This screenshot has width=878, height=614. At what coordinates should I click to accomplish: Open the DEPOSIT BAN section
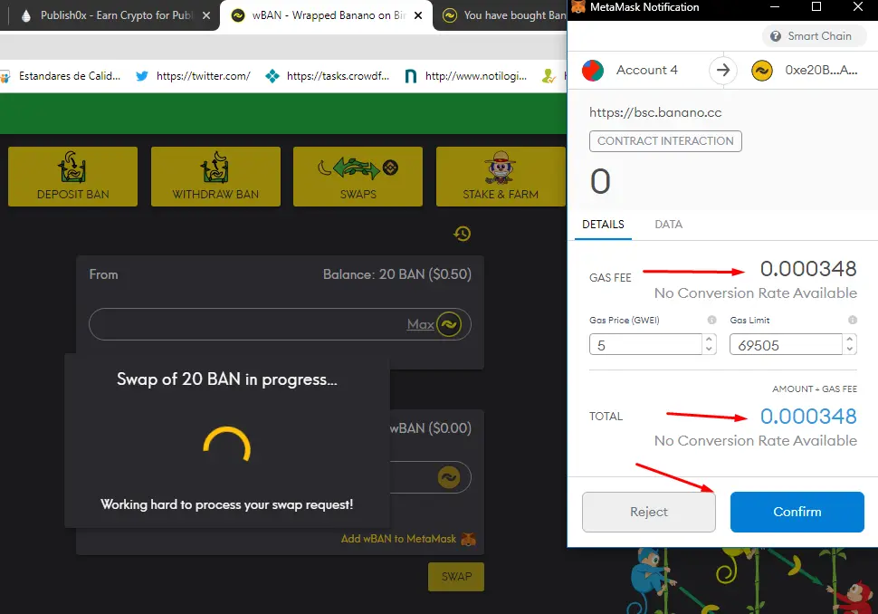72,177
